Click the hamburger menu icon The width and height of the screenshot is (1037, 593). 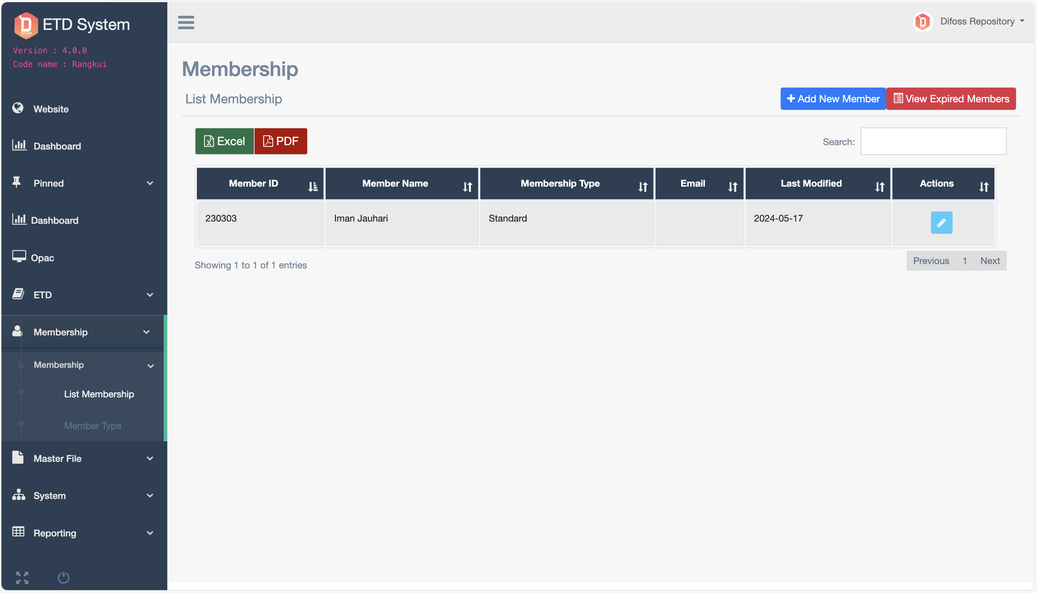point(186,22)
